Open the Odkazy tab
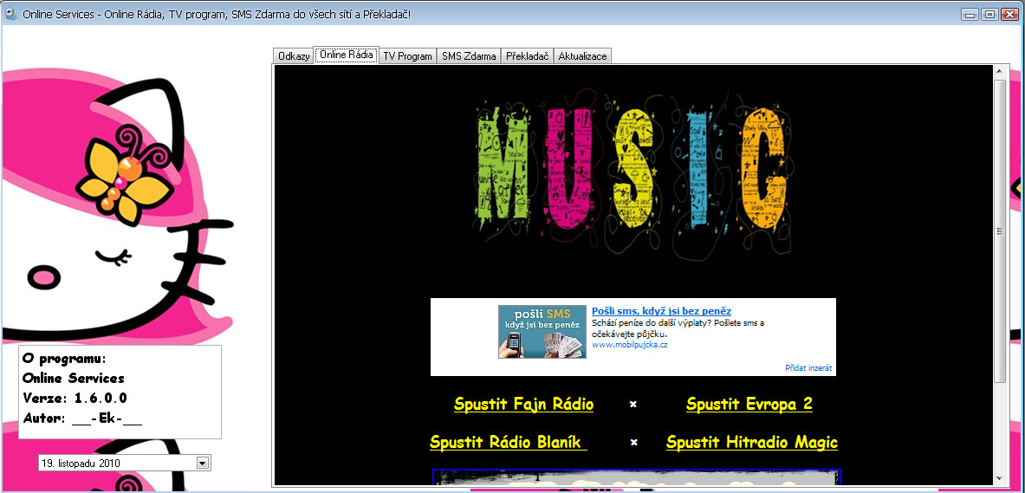 click(294, 56)
